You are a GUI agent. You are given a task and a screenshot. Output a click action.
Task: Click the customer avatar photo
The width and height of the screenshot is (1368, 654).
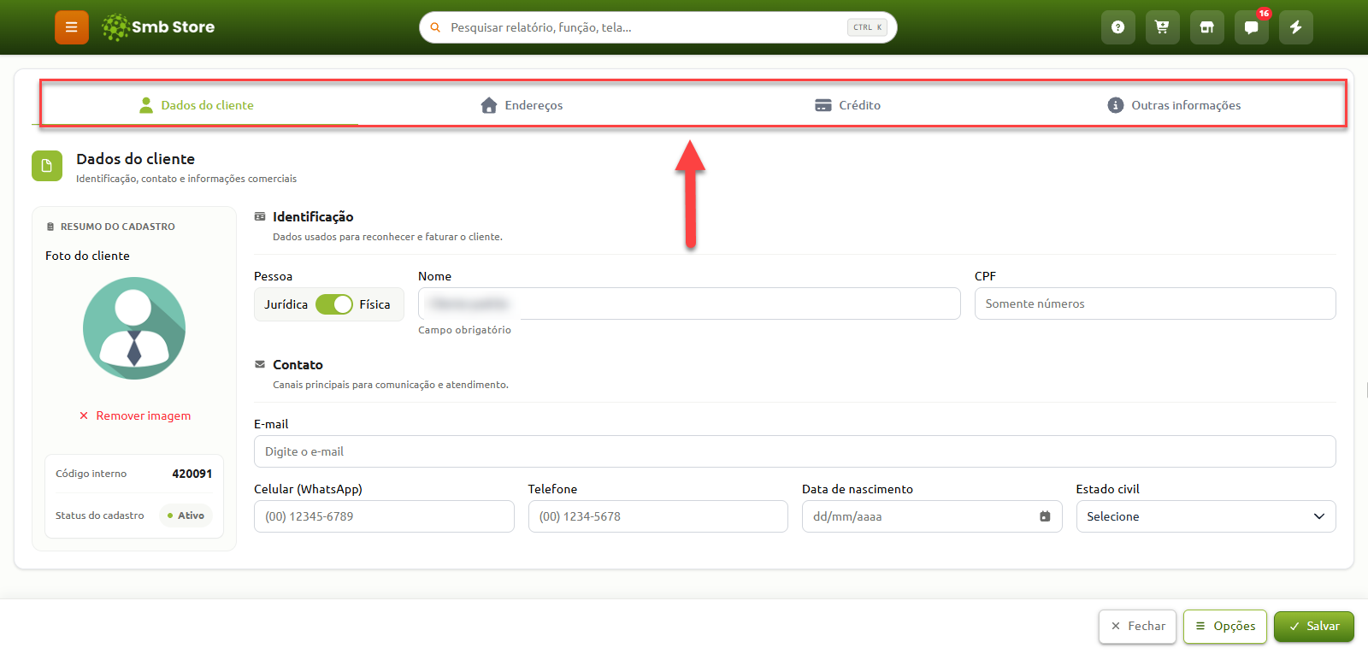pos(134,328)
